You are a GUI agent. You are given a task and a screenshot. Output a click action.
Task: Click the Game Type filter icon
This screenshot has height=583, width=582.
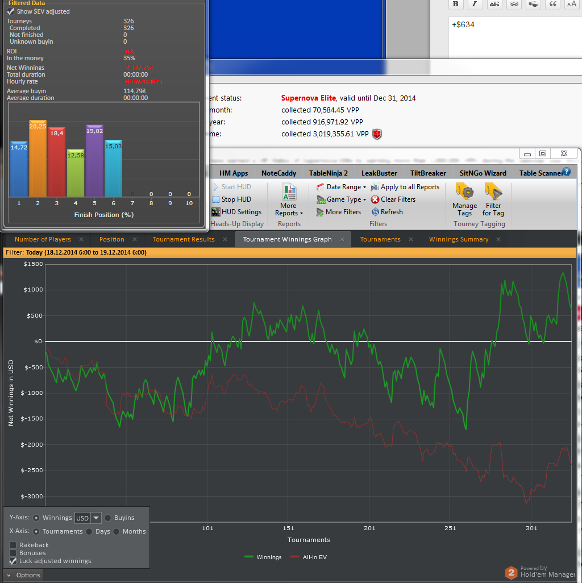point(321,199)
